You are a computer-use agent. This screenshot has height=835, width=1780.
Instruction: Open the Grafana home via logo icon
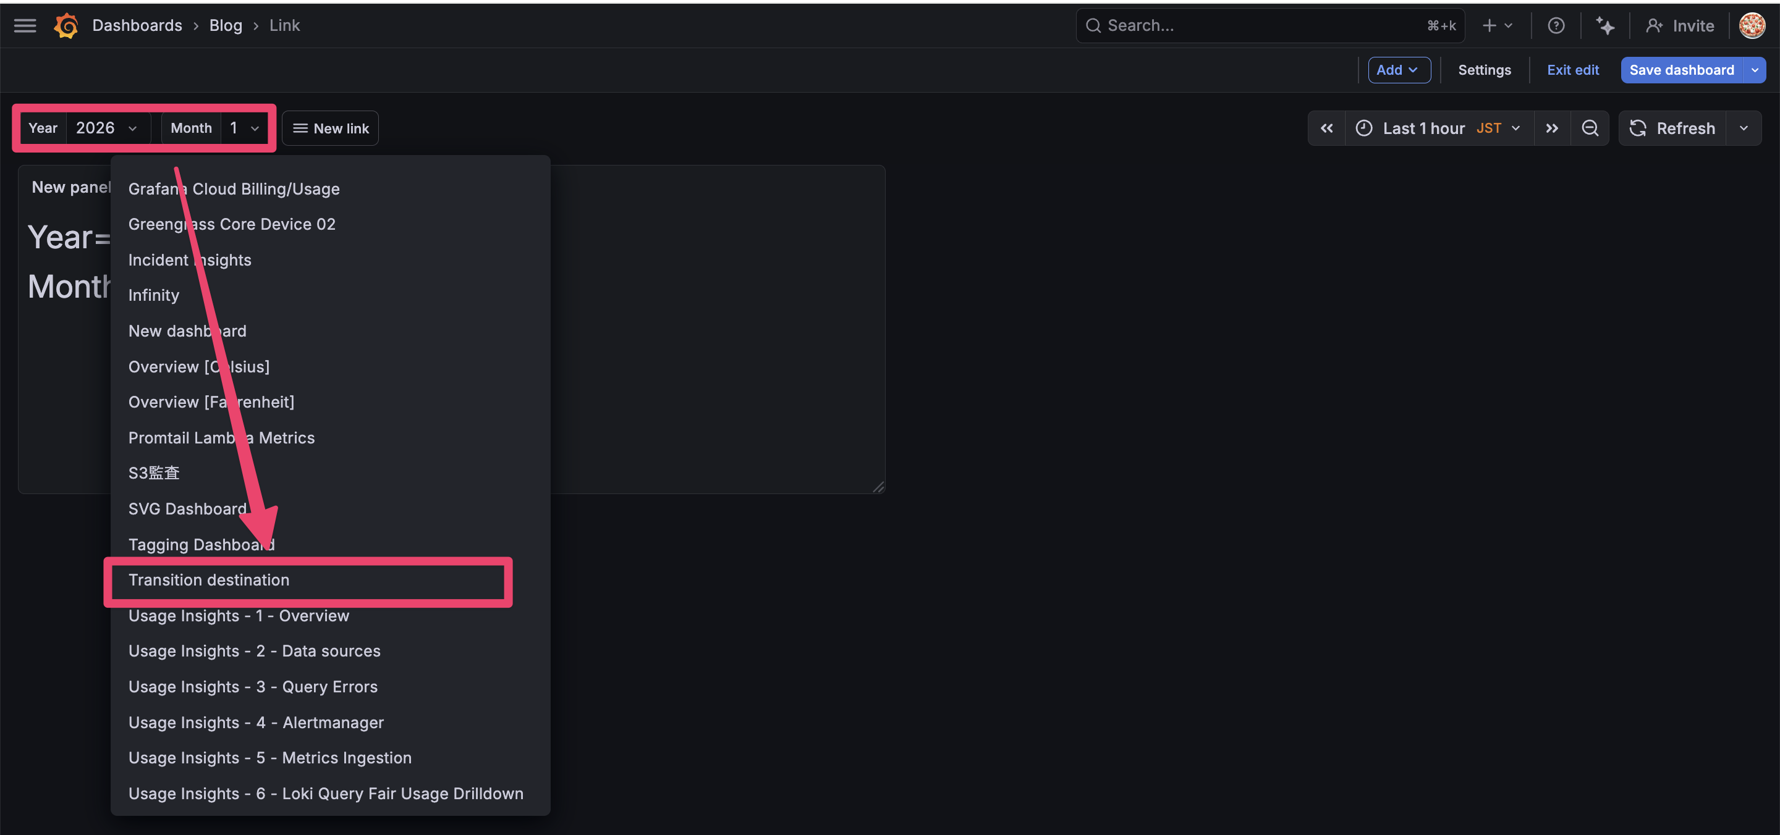(66, 25)
